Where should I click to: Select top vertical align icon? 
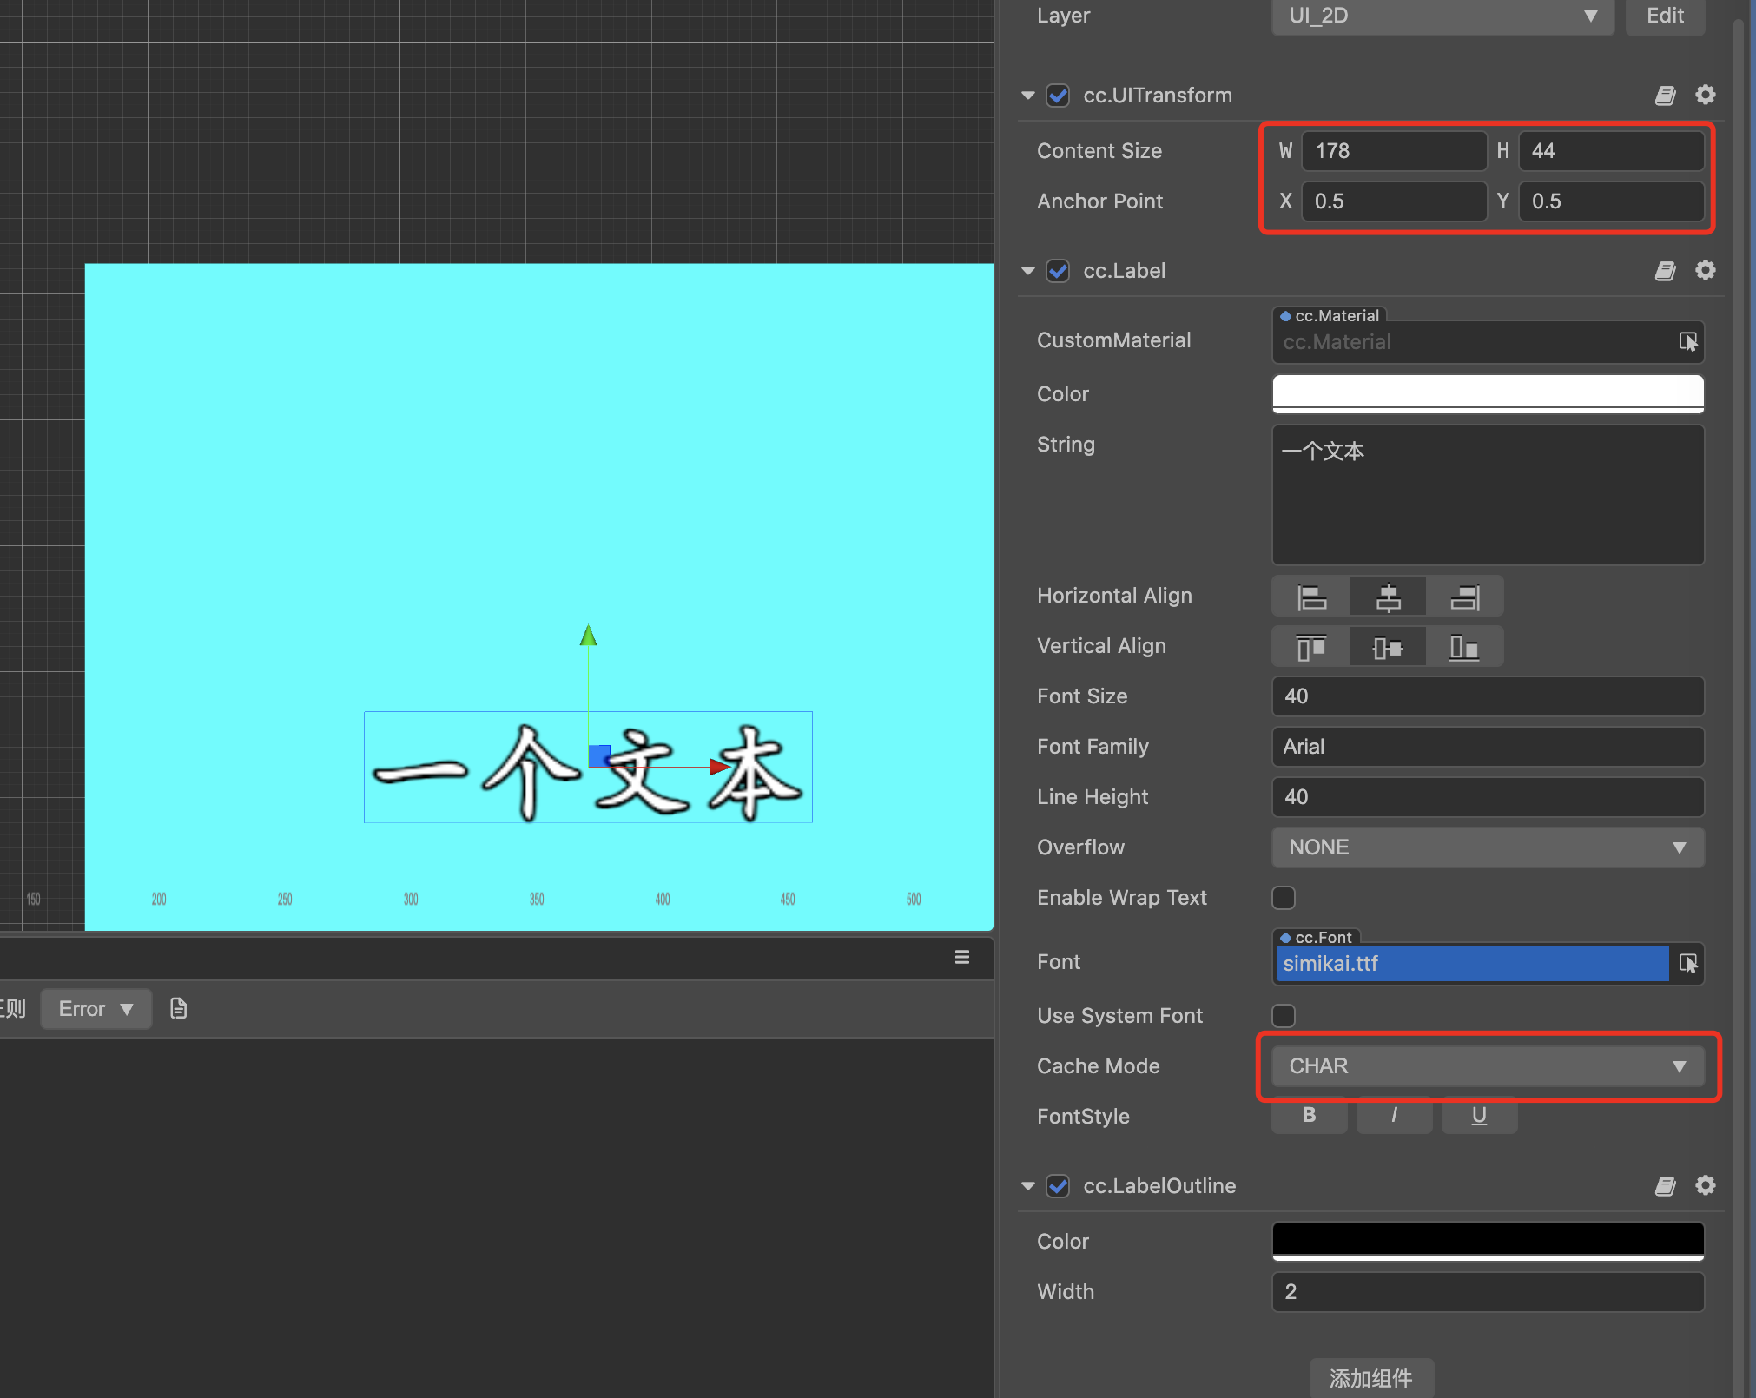point(1311,647)
